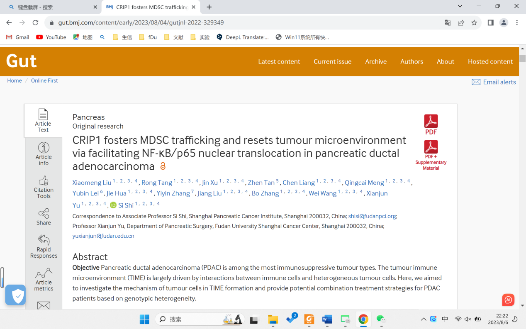Open Citation Tools thumbs-up icon
The width and height of the screenshot is (526, 329).
[44, 181]
